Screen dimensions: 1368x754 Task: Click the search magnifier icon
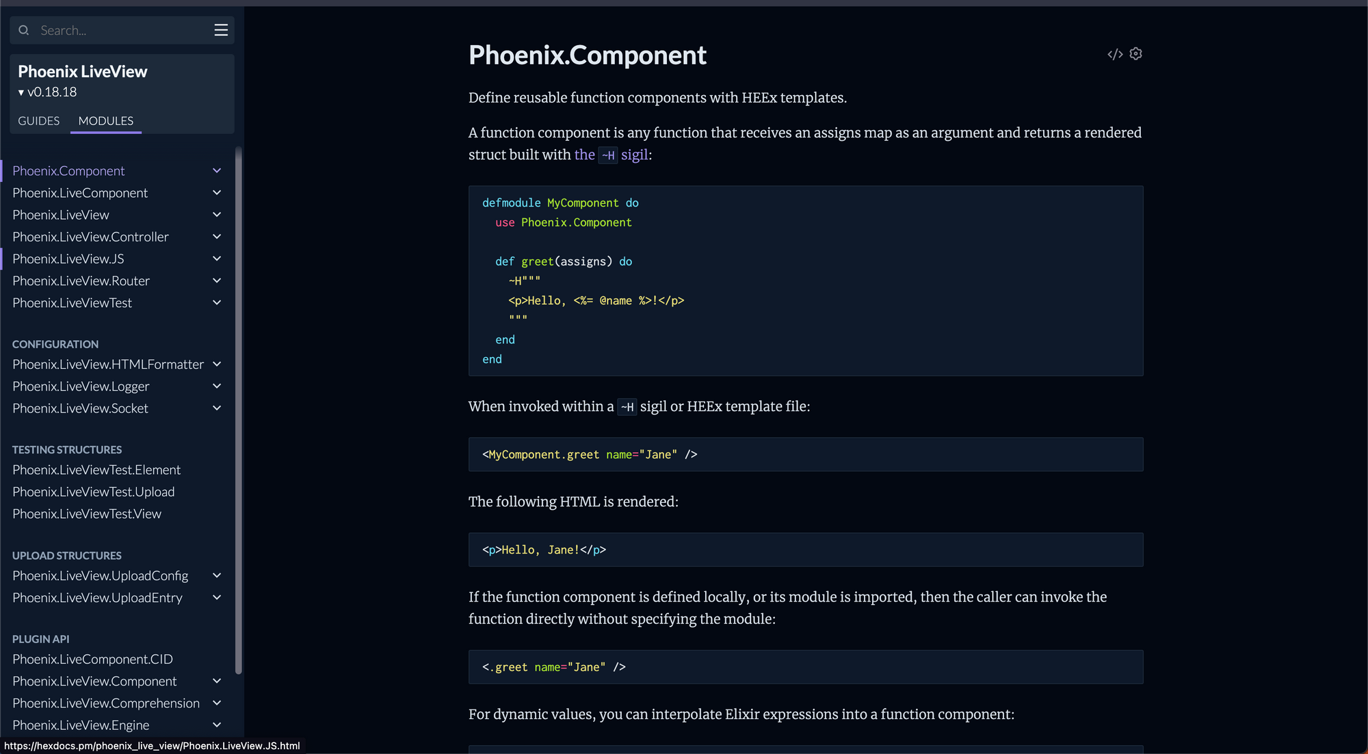click(24, 30)
